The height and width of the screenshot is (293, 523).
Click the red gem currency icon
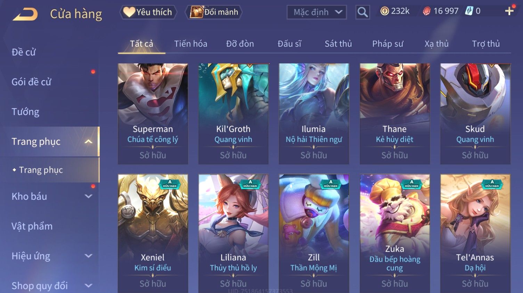point(426,11)
